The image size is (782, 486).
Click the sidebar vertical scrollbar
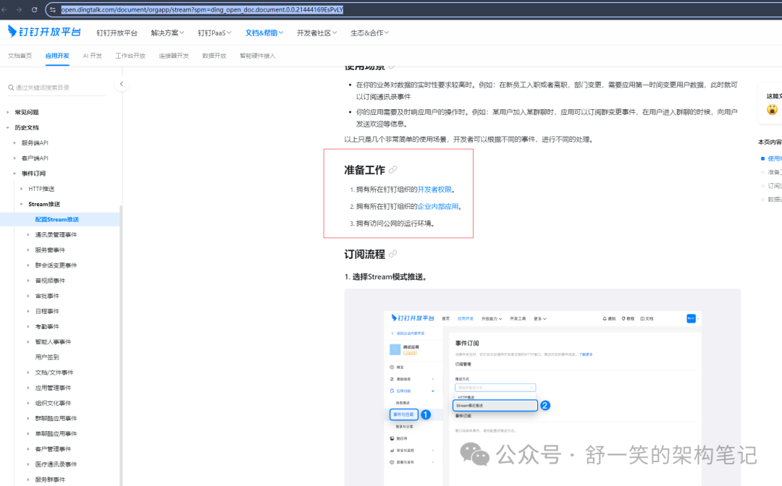click(121, 346)
